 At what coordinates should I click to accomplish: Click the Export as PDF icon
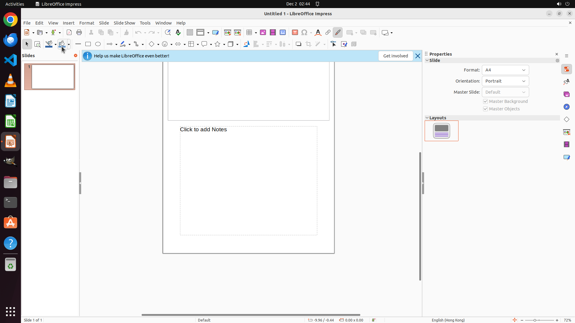(69, 33)
